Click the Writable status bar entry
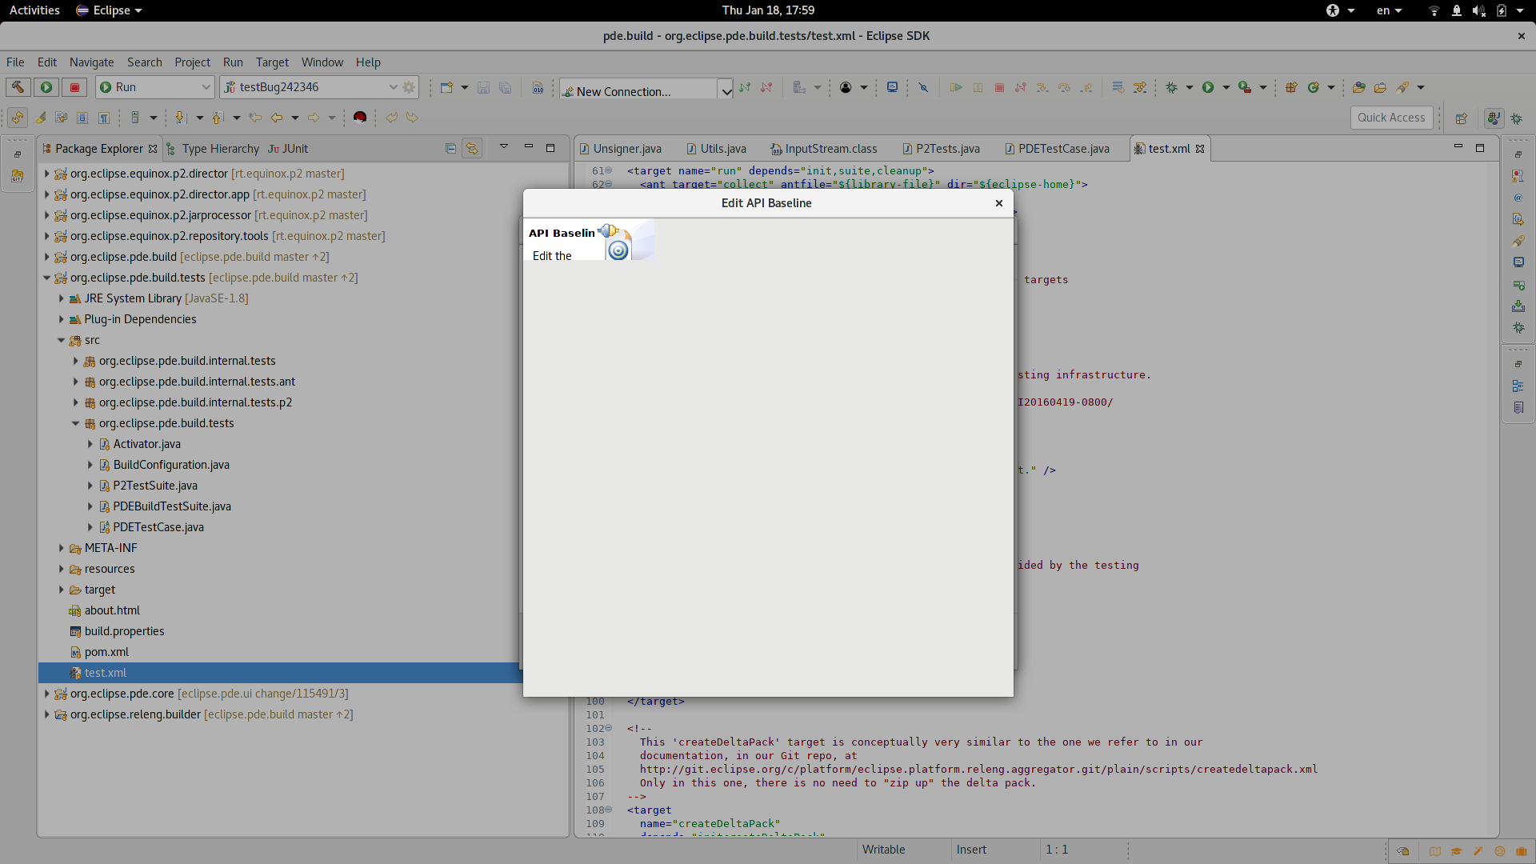 point(884,850)
